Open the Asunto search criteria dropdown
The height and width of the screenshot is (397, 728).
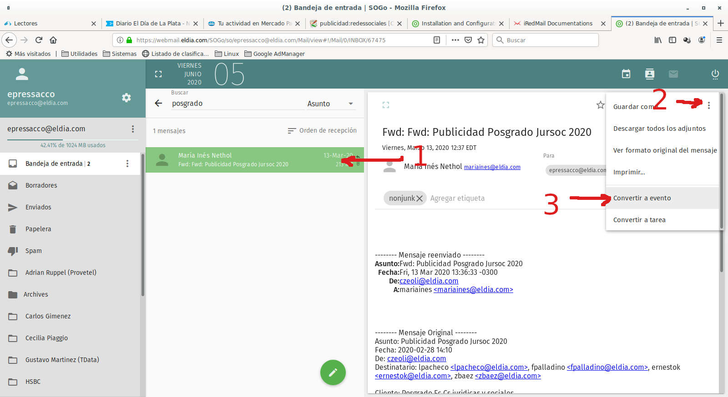tap(330, 104)
